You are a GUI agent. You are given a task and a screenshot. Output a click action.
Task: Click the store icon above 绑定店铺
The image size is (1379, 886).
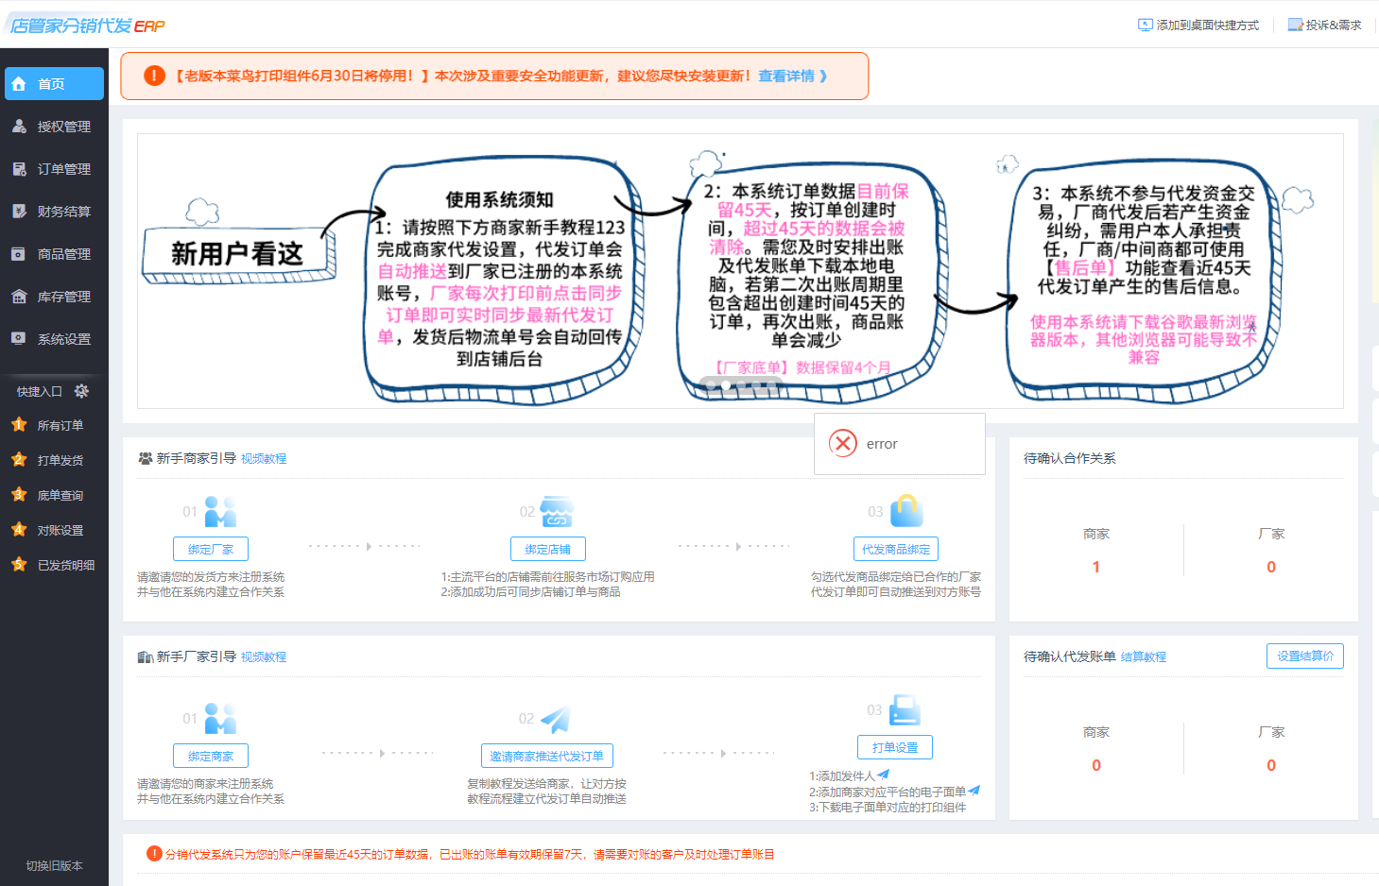point(557,512)
